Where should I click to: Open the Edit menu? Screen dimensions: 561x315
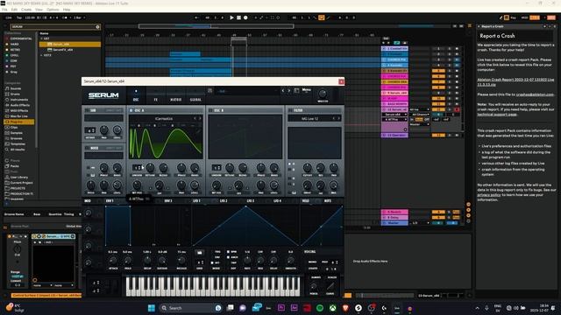click(14, 10)
